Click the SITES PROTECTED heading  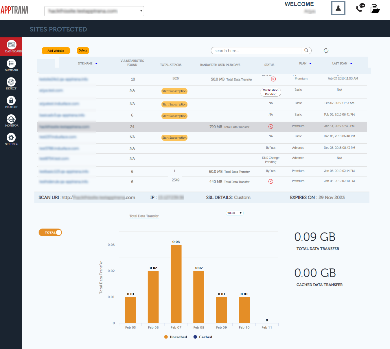click(x=58, y=29)
